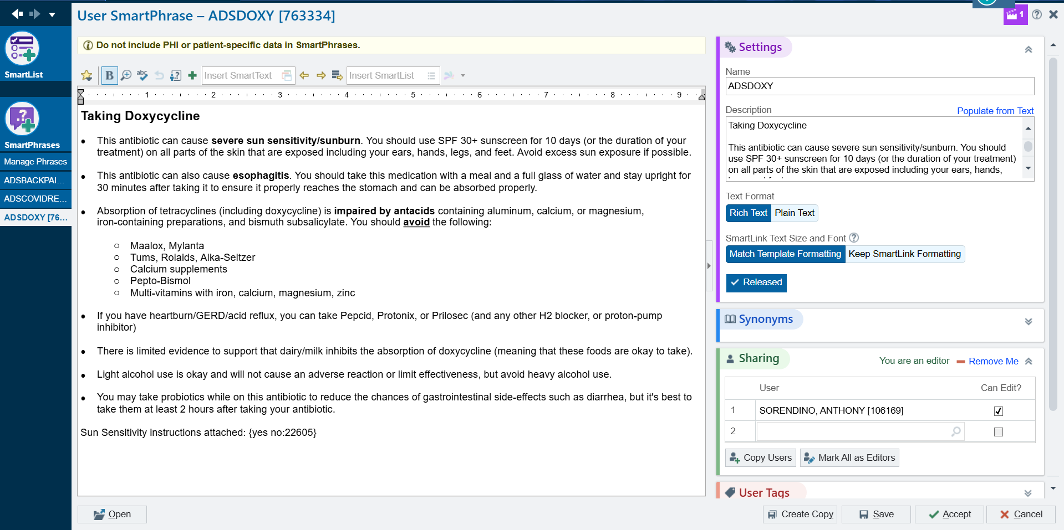Viewport: 1064px width, 530px height.
Task: Open the SmartList selector list icon
Action: 431,75
